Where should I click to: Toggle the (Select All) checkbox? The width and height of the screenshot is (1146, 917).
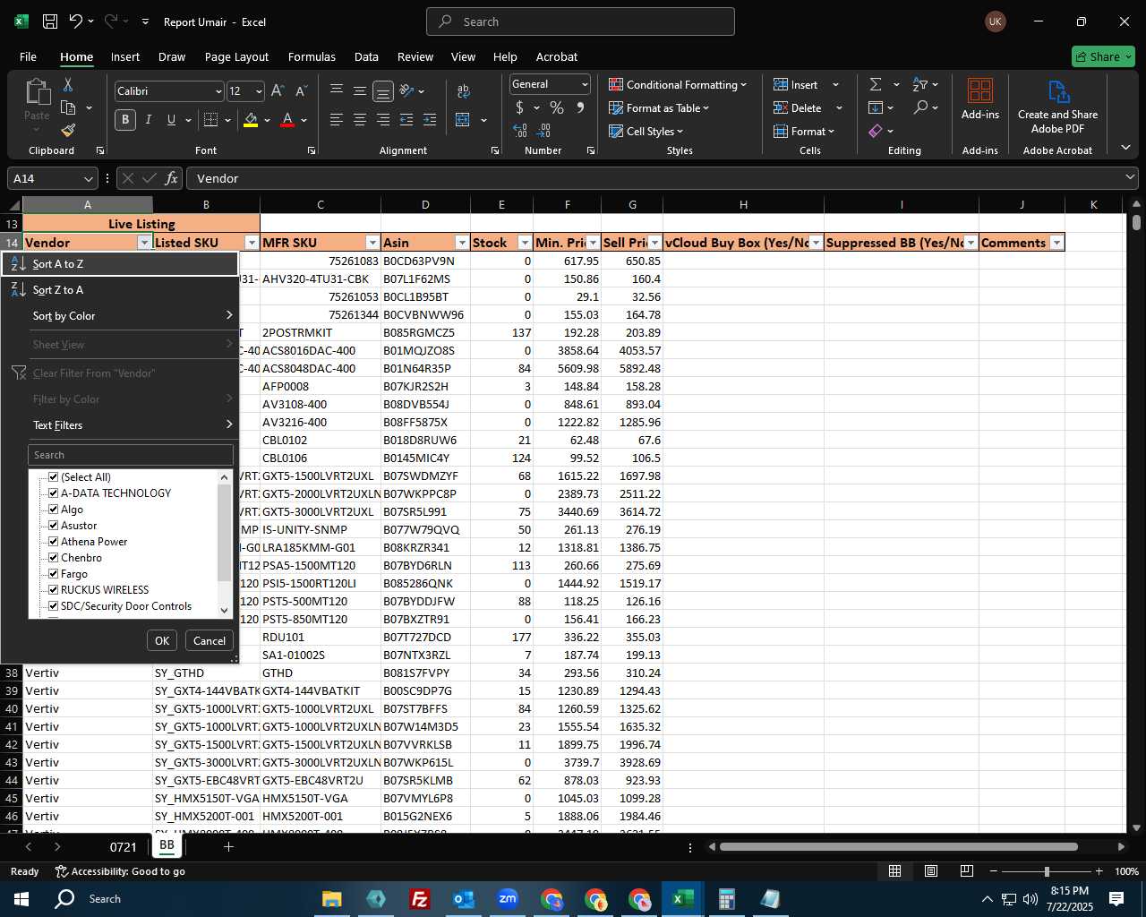click(x=53, y=477)
